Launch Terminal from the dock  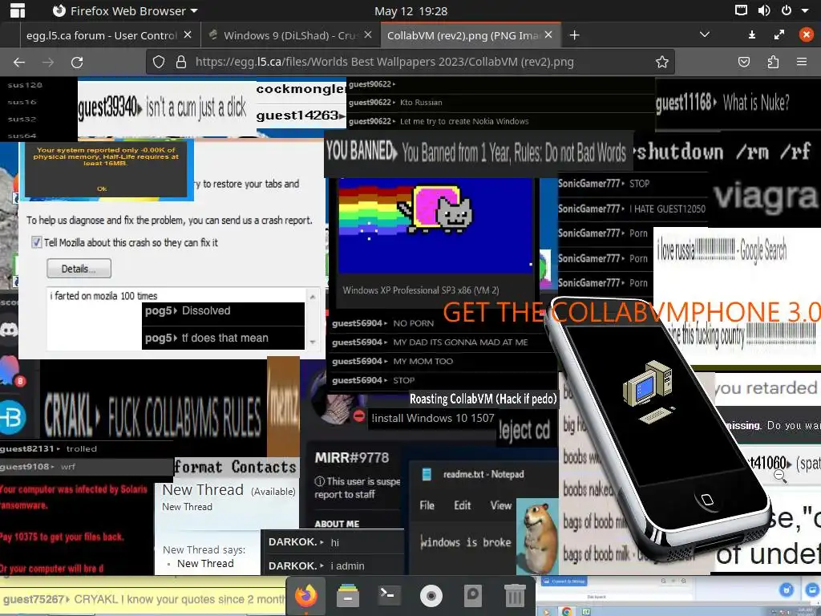coord(390,595)
